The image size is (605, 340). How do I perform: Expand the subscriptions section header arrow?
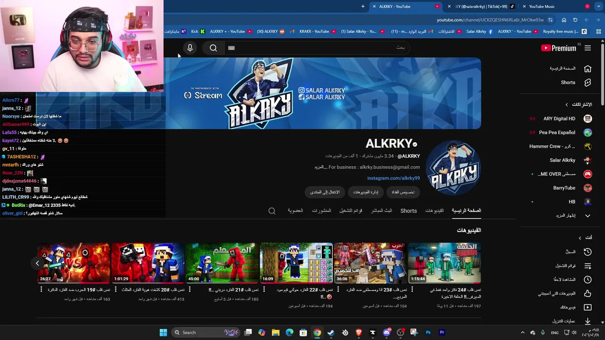point(567,104)
